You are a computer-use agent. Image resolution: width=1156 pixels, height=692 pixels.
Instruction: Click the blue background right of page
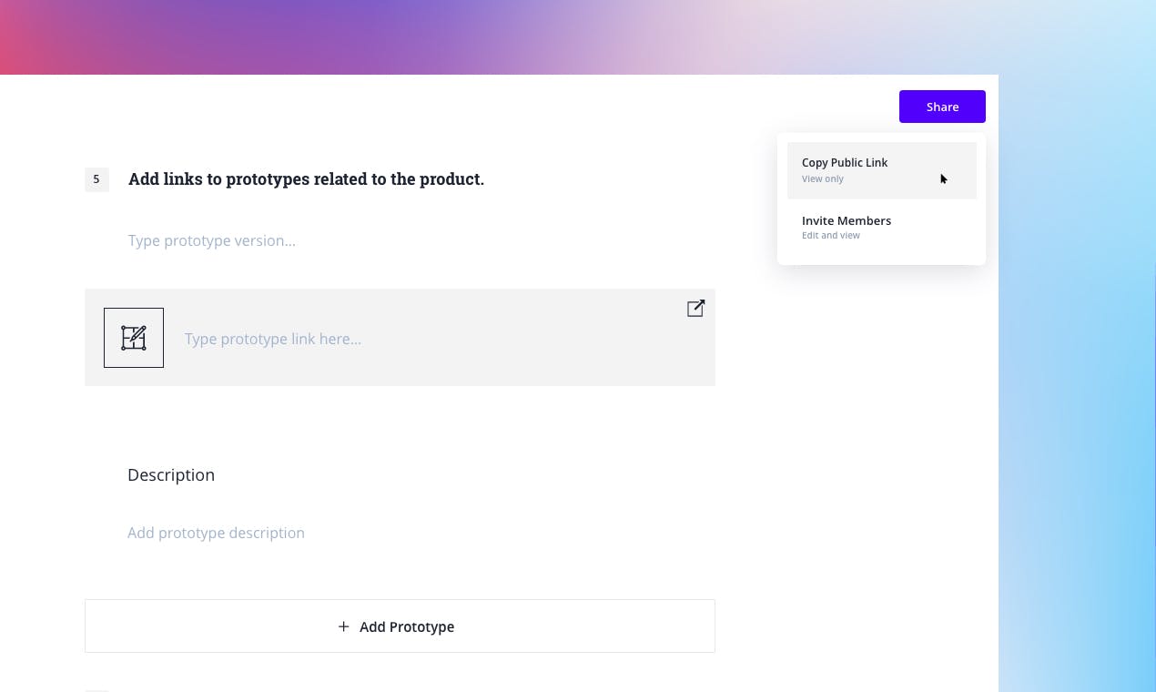pyautogui.click(x=1074, y=410)
